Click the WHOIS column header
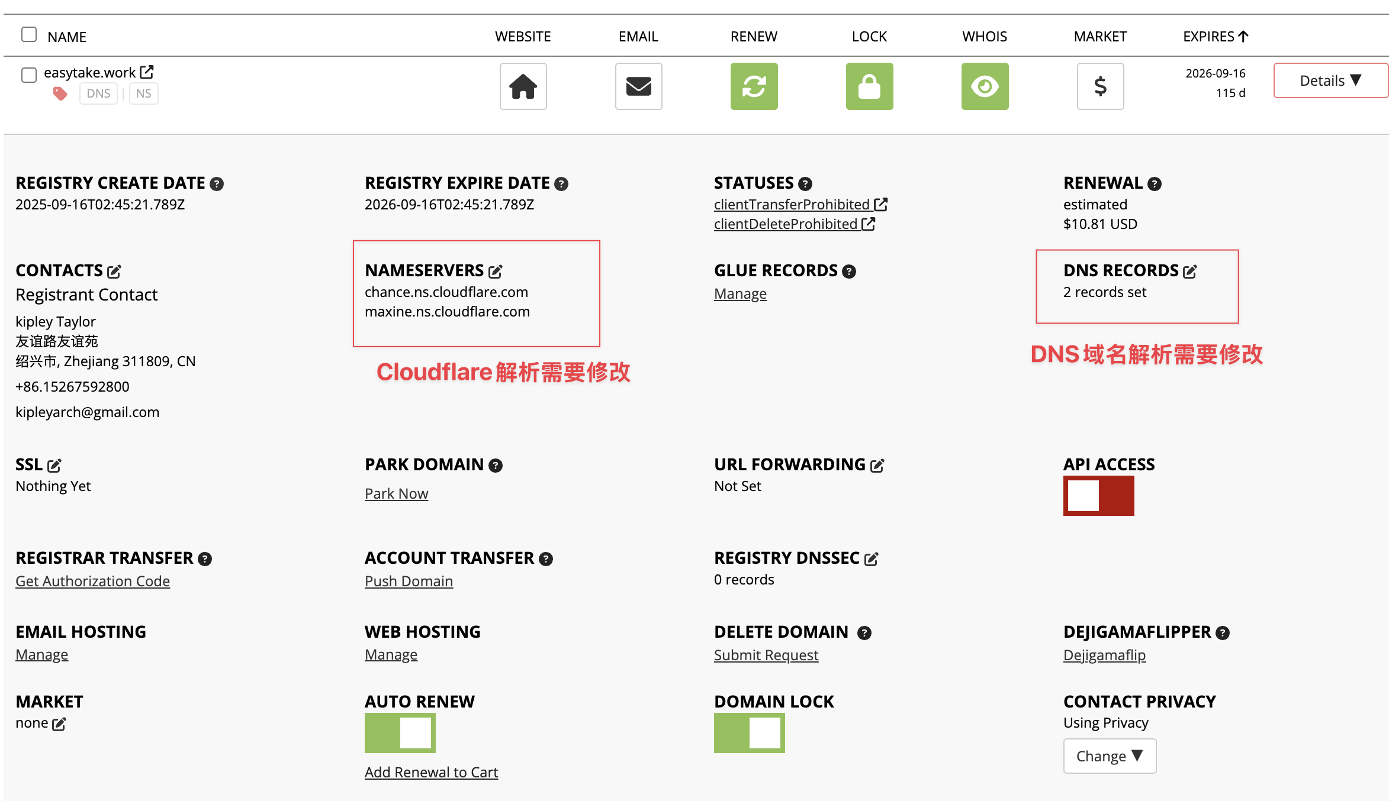The width and height of the screenshot is (1389, 801). click(985, 37)
